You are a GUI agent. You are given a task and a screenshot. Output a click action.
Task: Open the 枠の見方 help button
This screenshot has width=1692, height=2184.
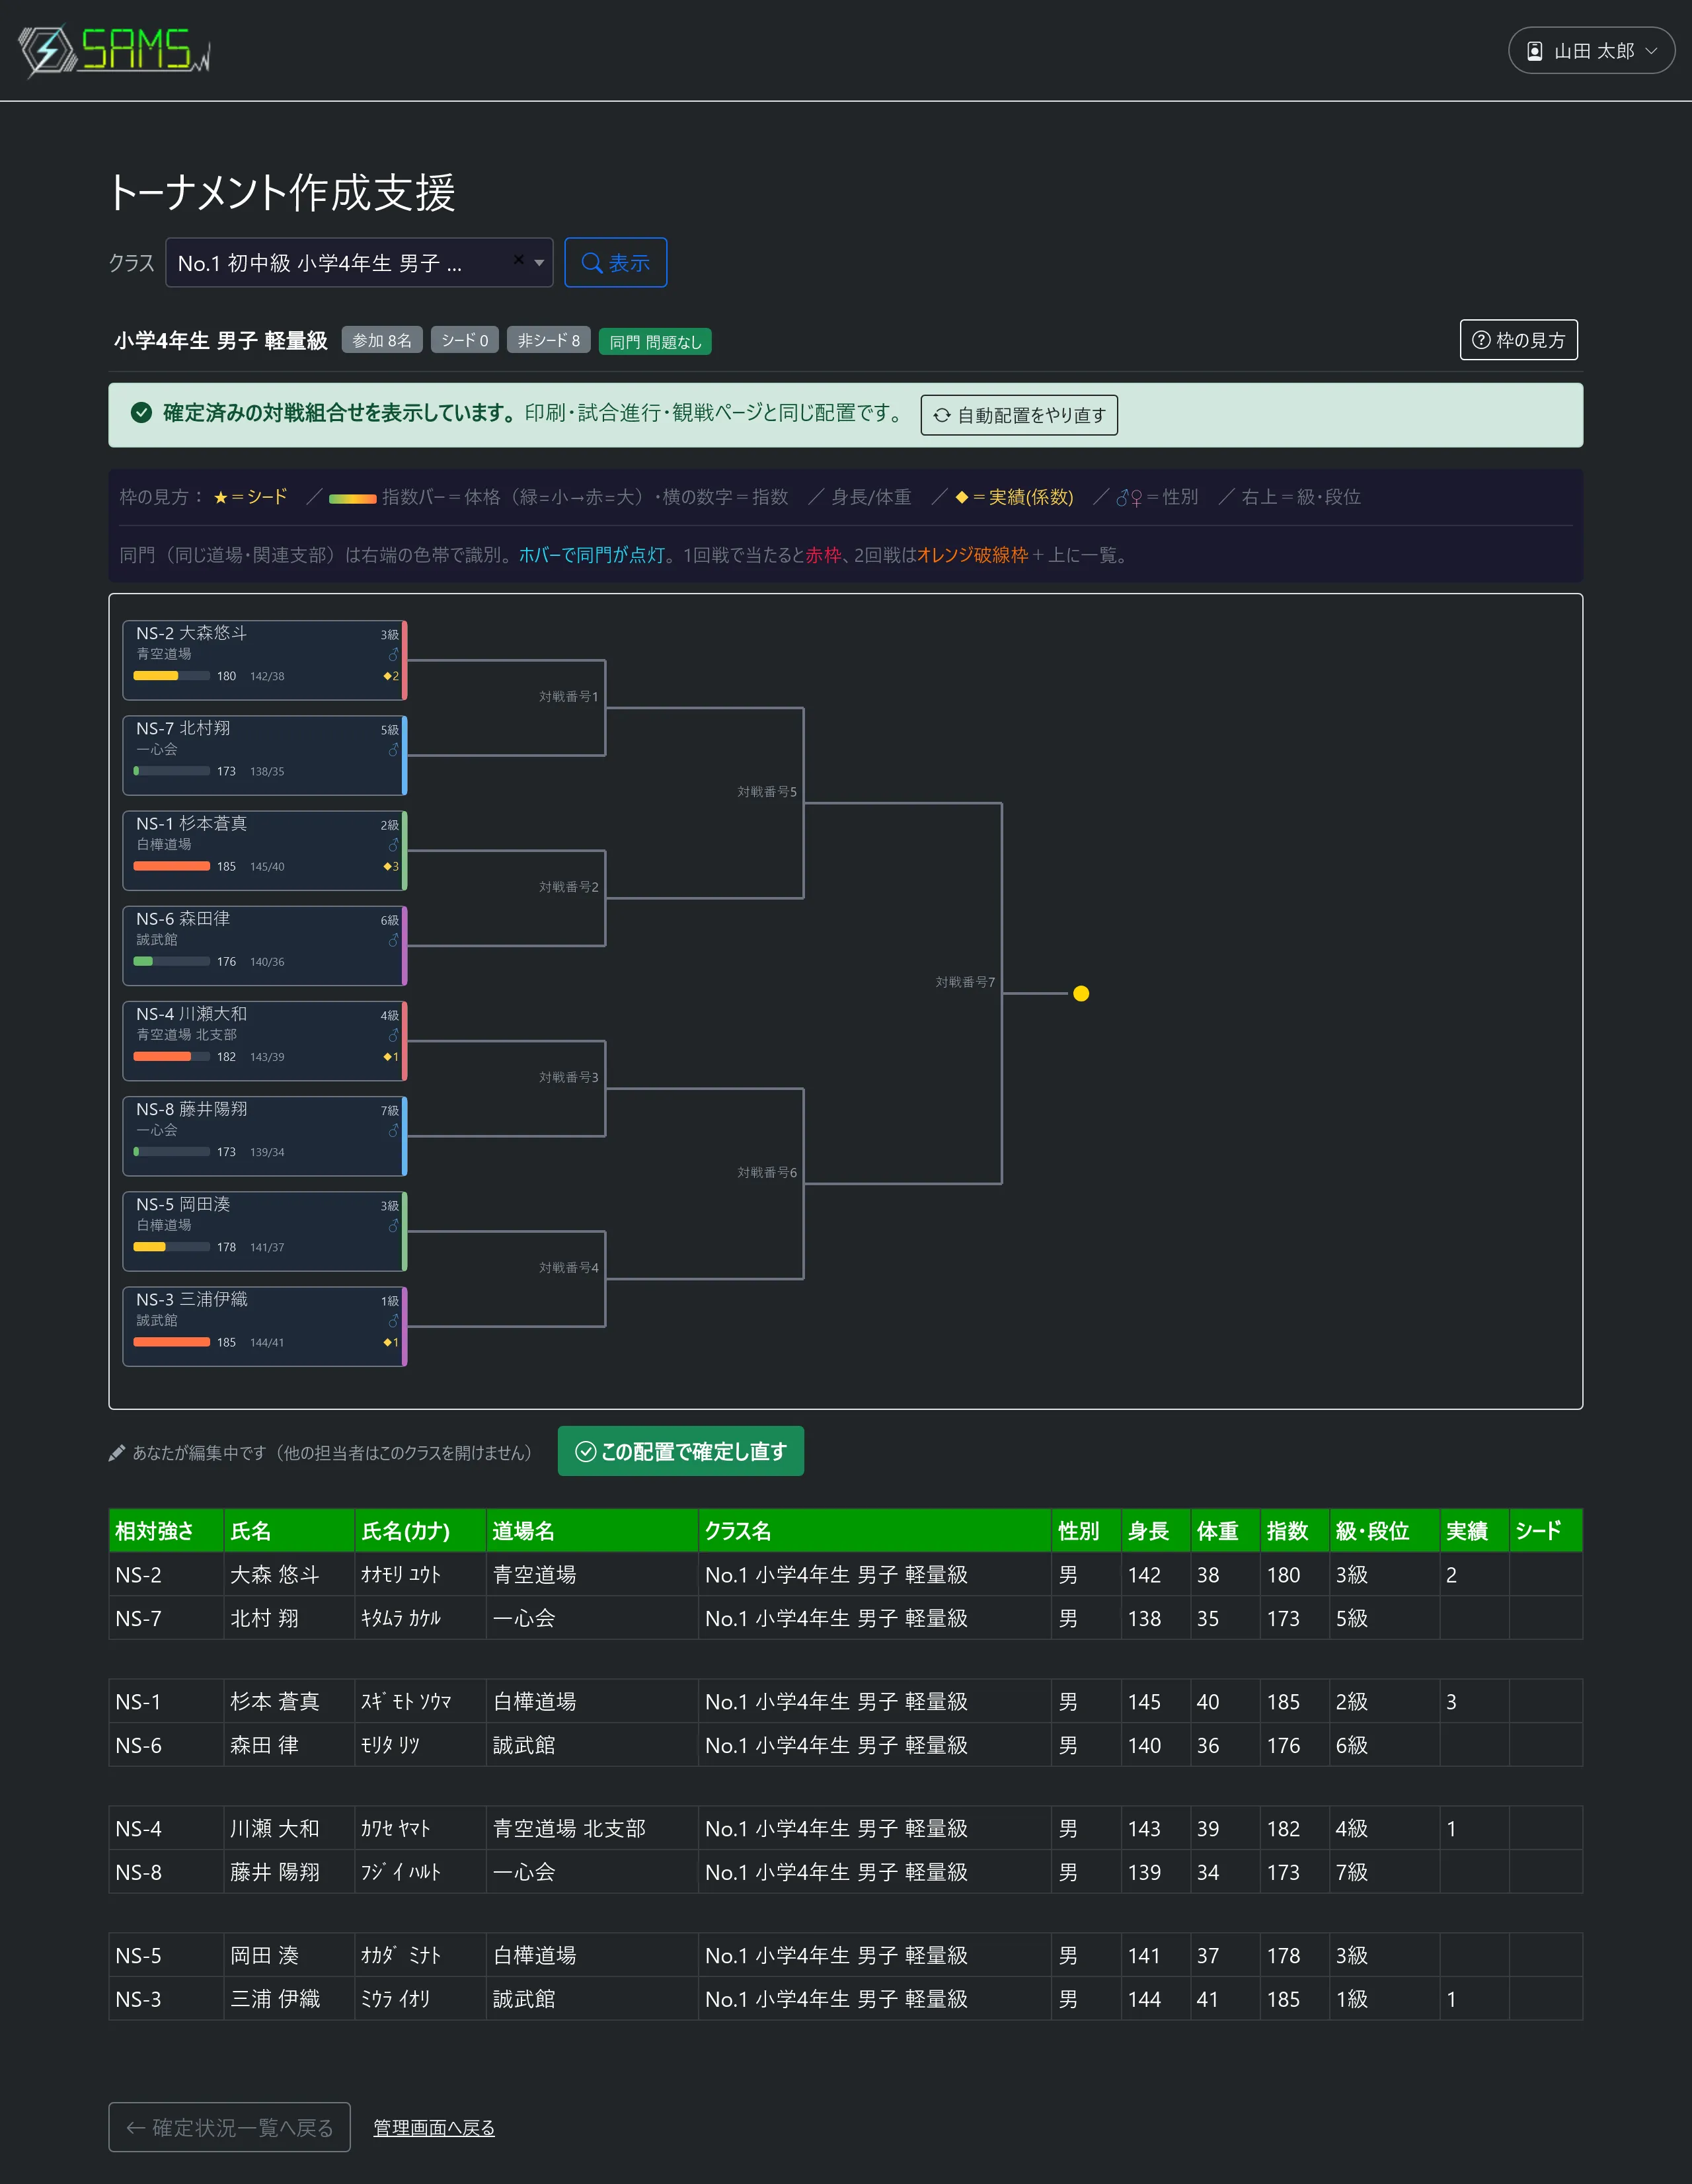coord(1518,340)
